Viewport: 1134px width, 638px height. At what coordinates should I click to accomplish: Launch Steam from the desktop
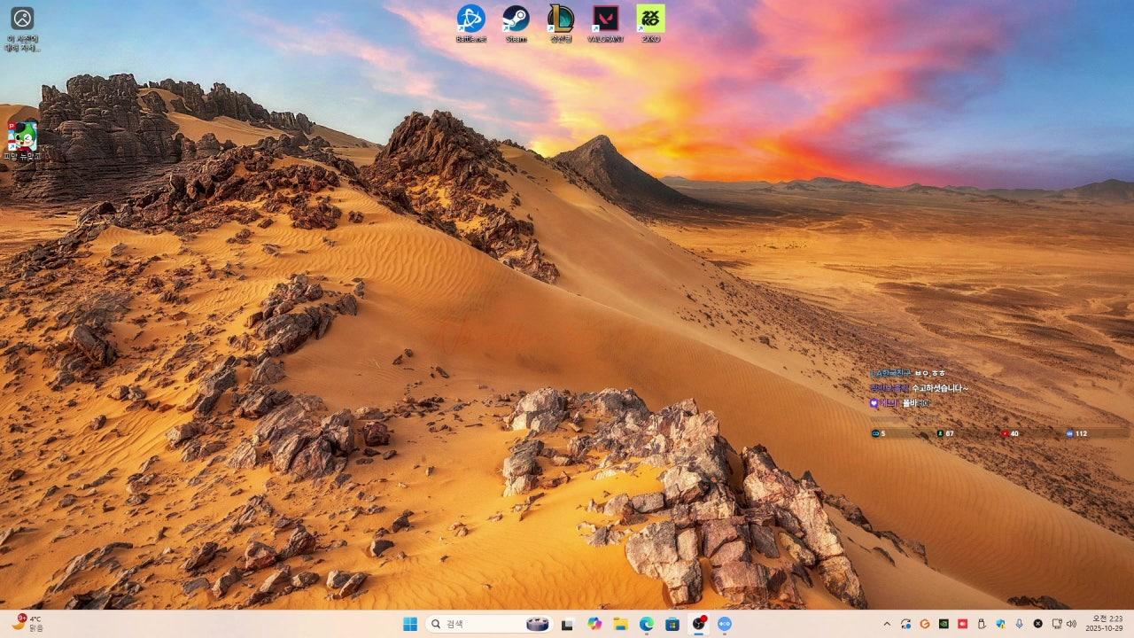pos(516,19)
